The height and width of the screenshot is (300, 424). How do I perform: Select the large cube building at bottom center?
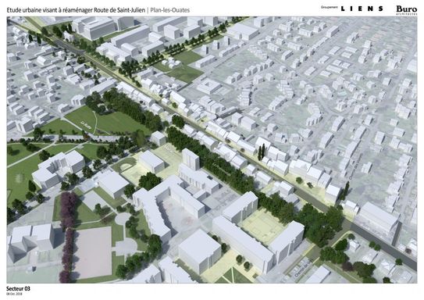pos(199,251)
